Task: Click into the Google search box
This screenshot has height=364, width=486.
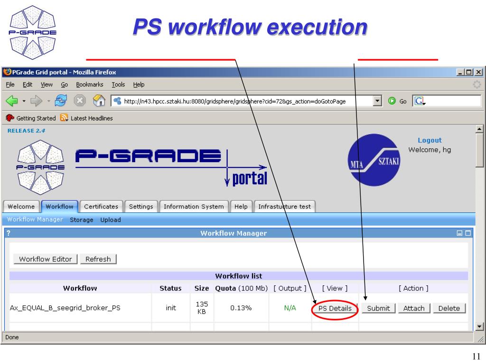Action: point(453,101)
